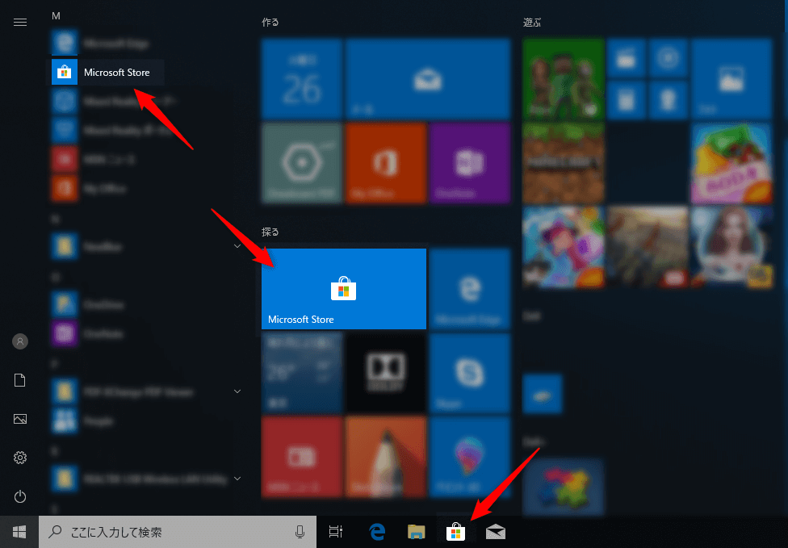Open the Microsoft Edge tile
The height and width of the screenshot is (548, 788).
tap(470, 289)
